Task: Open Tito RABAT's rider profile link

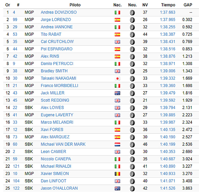Action: tap(51, 34)
